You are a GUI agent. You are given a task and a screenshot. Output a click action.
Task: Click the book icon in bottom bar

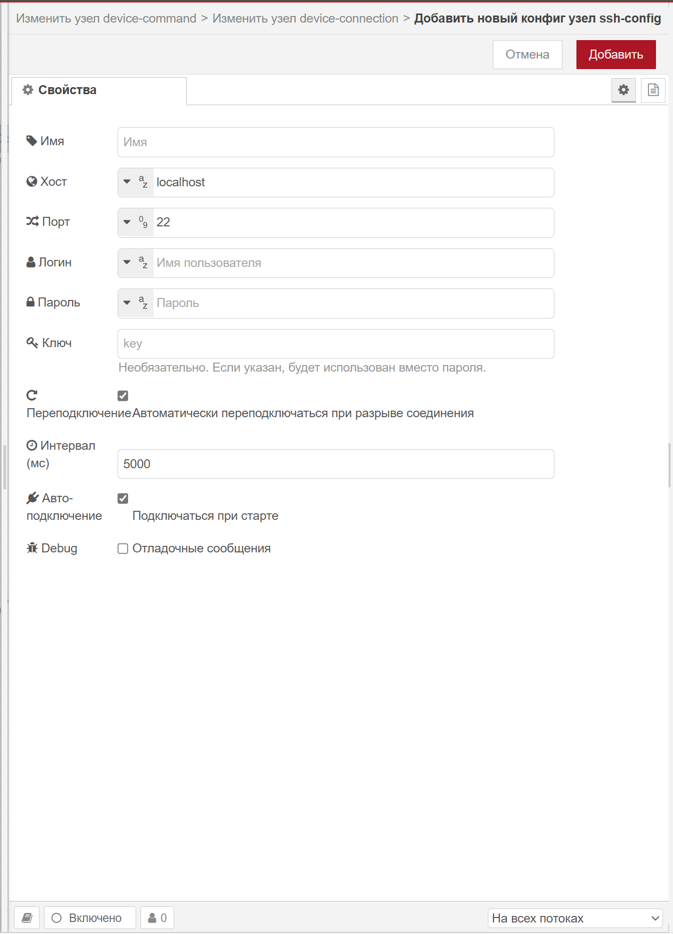tap(27, 918)
